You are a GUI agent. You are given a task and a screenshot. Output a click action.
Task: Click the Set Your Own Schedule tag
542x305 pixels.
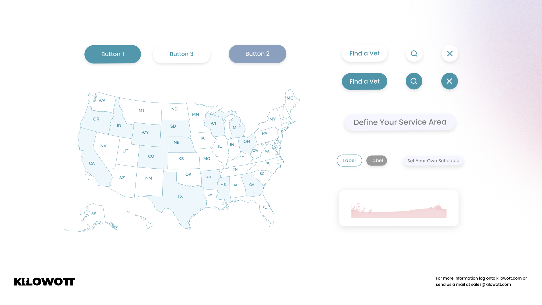(433, 161)
